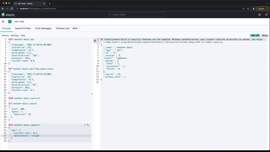The width and height of the screenshot is (270, 152).
Task: Focus the Search Elastic field
Action: coord(136,15)
